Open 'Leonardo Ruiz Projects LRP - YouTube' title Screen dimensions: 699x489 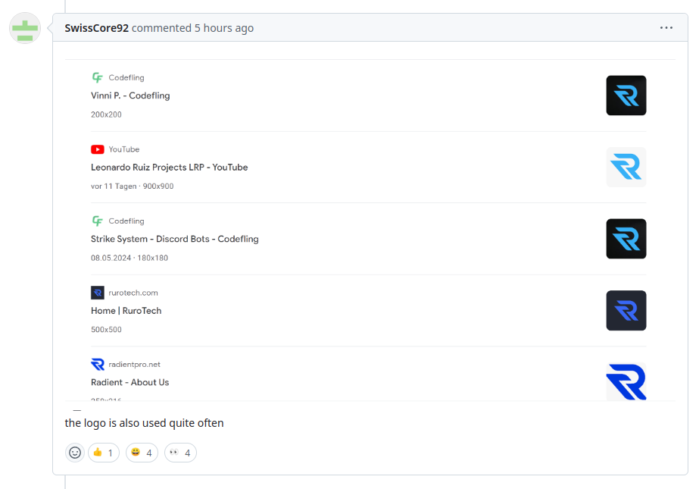(170, 168)
